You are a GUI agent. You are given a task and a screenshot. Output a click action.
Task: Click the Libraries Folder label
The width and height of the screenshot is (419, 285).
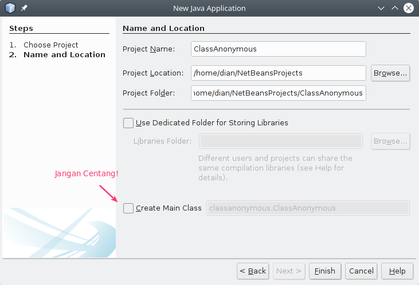162,141
